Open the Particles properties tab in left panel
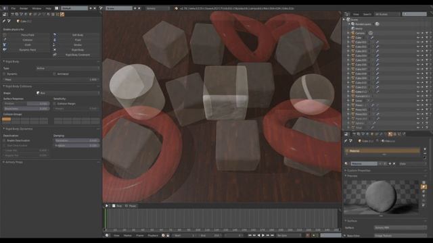 click(57, 14)
